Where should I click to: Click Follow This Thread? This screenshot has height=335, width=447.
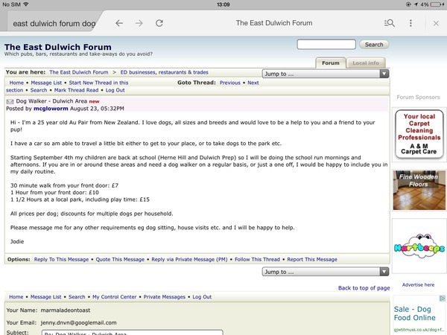pyautogui.click(x=257, y=260)
